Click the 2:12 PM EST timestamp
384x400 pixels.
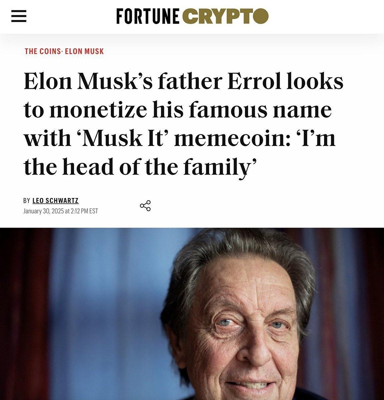pyautogui.click(x=84, y=211)
